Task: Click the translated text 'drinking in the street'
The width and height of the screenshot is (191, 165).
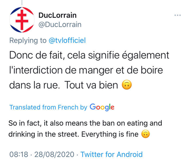Action: (44, 134)
